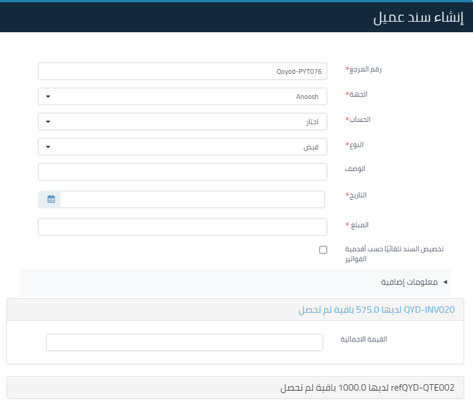Click the reference field containing Qoyod-PYT076

tap(182, 70)
